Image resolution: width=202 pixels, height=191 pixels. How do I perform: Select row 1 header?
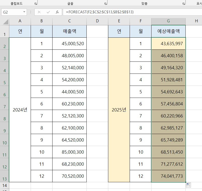point(5,31)
